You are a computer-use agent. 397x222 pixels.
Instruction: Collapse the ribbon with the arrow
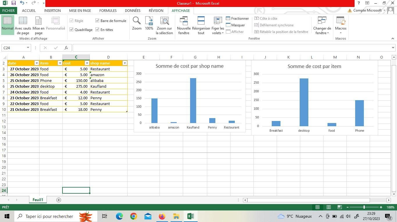pyautogui.click(x=393, y=38)
